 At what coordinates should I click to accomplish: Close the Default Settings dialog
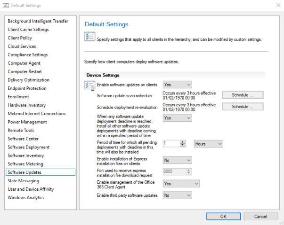(x=278, y=5)
